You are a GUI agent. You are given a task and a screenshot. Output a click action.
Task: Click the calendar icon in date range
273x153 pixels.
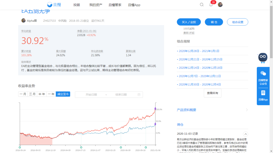pos(139,95)
